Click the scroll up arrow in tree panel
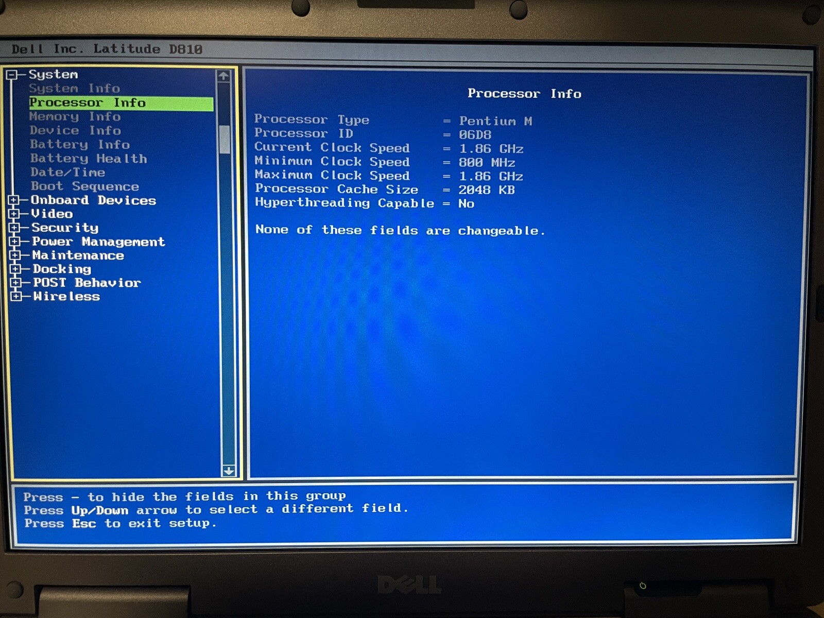 coord(224,76)
